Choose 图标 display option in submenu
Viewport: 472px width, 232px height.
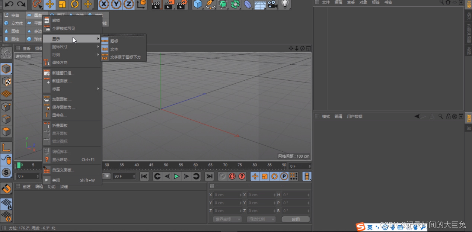pyautogui.click(x=123, y=41)
